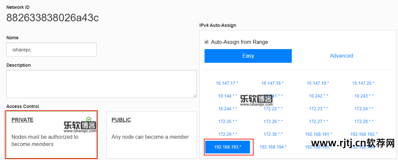Select the 192.168.194.* range

[x=273, y=147]
